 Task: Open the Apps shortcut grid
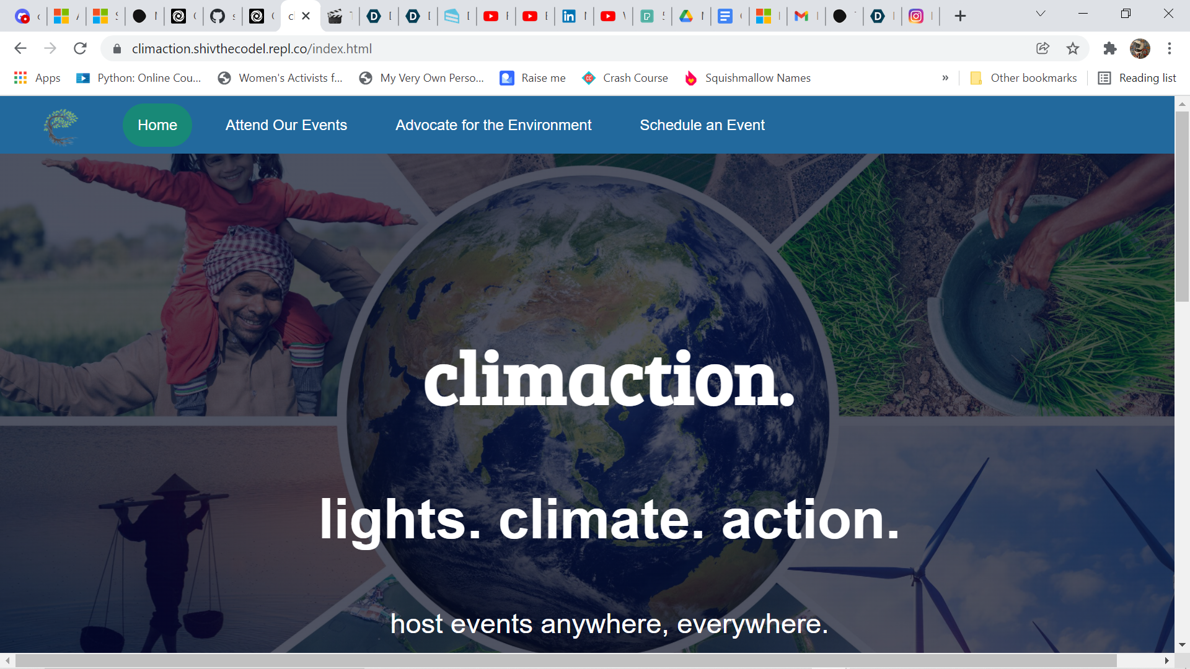pos(37,78)
